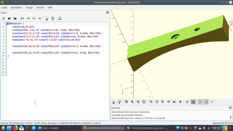Expand the hidden system tray icons arrow
Screen dimensions: 233x131
[209, 128]
